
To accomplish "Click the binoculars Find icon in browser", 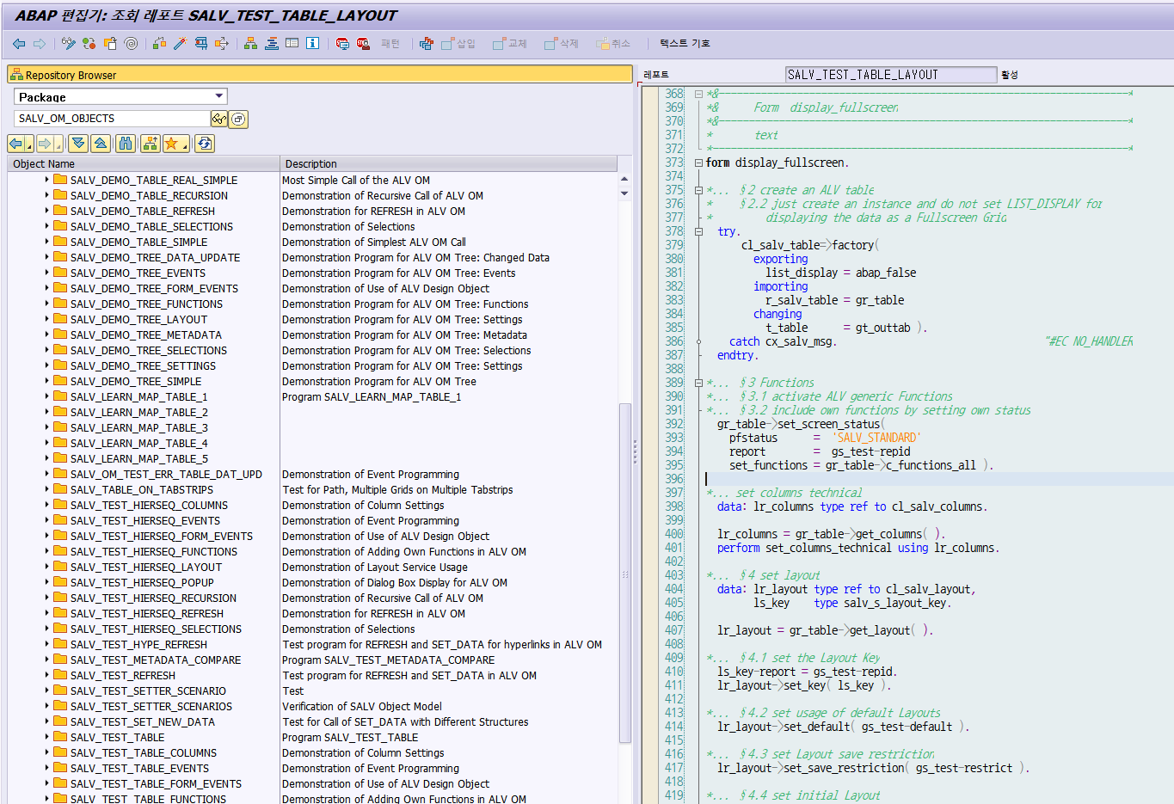I will tap(126, 144).
